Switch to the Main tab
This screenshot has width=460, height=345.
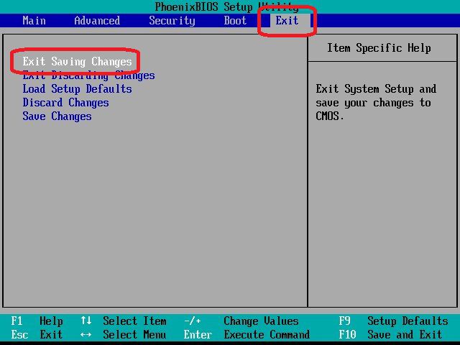pos(34,20)
